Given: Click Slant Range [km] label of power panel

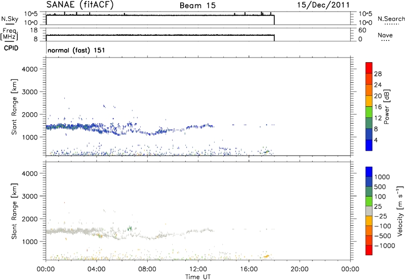Looking at the screenshot, I should point(14,107).
